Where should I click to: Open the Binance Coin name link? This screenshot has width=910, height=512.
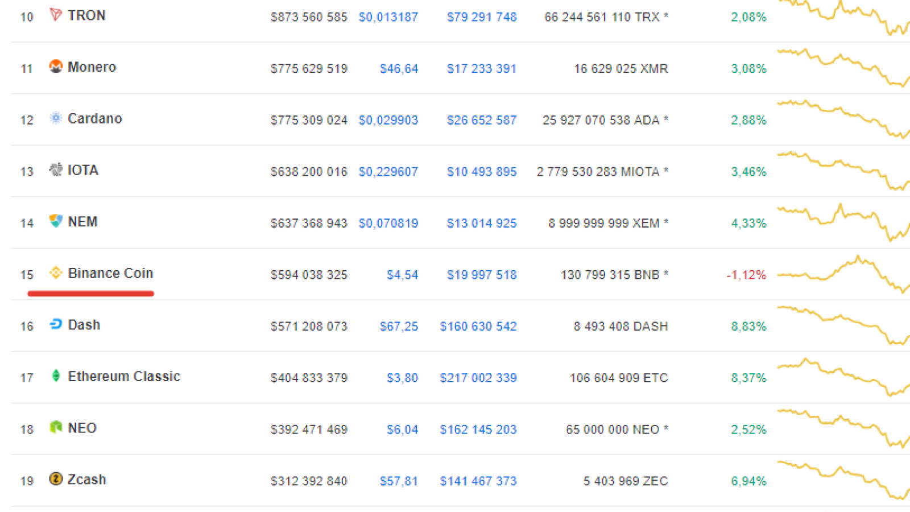(110, 273)
